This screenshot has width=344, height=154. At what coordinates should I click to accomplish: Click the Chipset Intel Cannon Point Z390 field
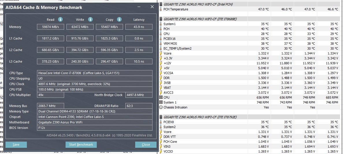tap(95, 117)
